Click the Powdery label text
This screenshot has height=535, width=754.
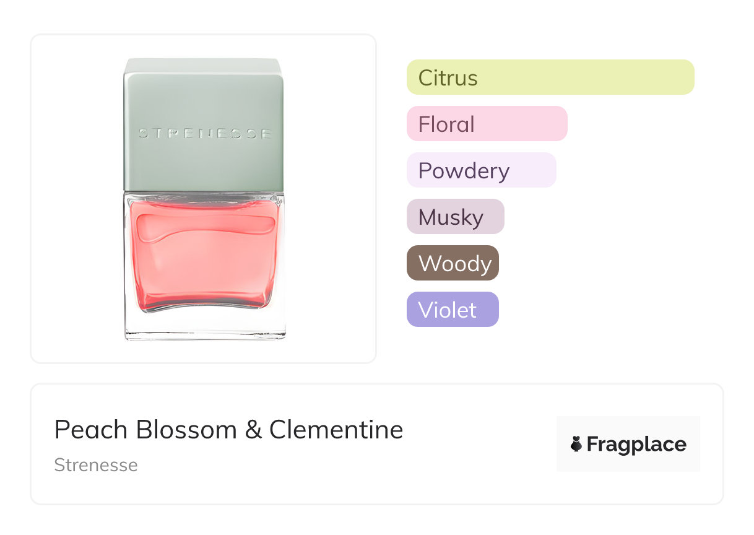pos(464,171)
